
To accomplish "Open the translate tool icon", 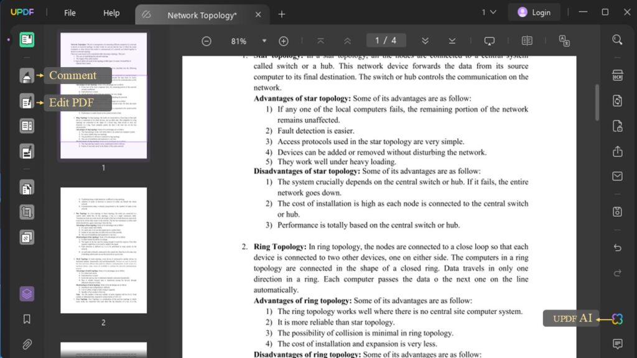I will coord(564,41).
